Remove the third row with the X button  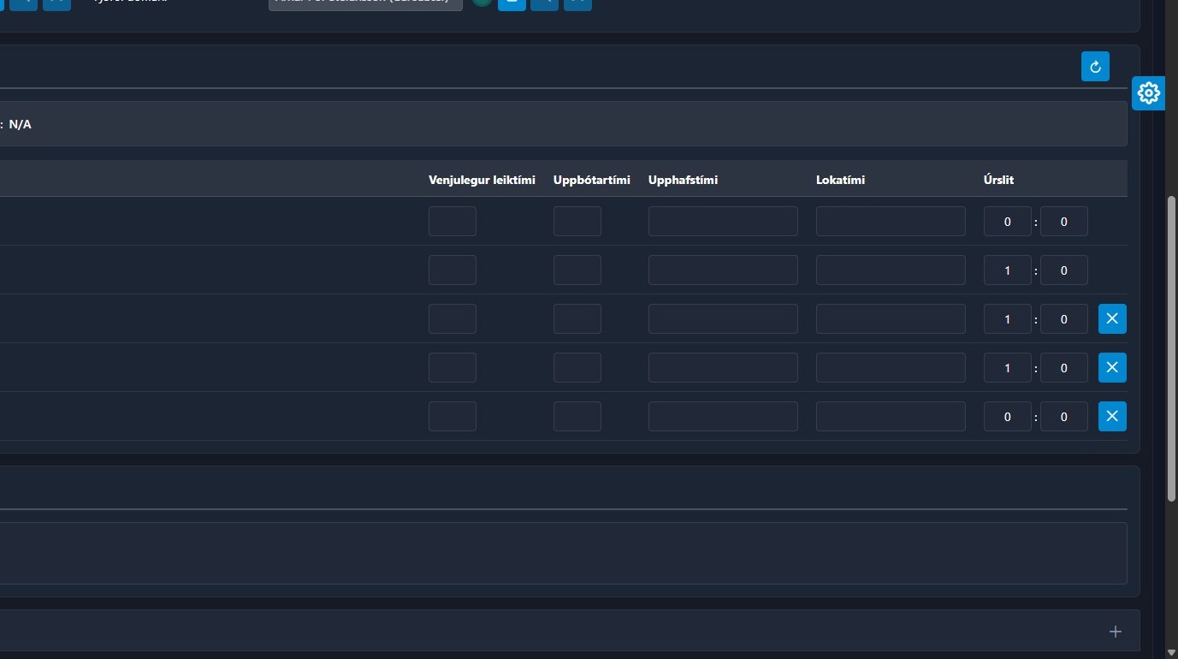point(1112,318)
